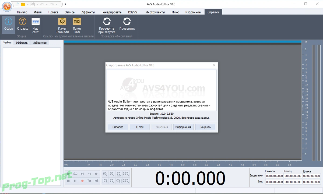Click the zoom in magnifier icon
The width and height of the screenshot is (323, 194).
(x=105, y=174)
